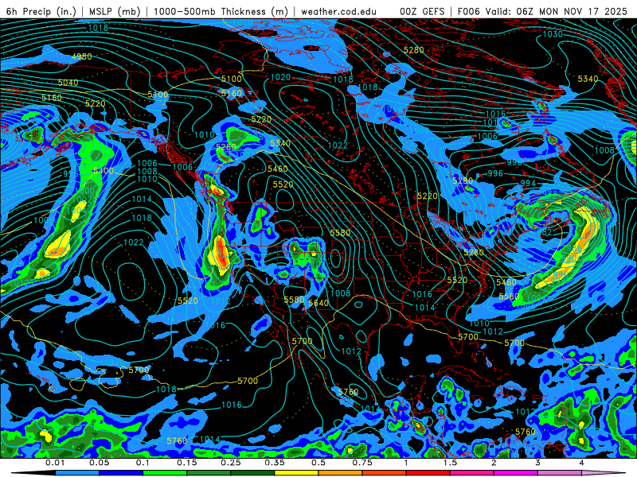Click the '1000-500mb Thickness (m)' header label

[221, 11]
